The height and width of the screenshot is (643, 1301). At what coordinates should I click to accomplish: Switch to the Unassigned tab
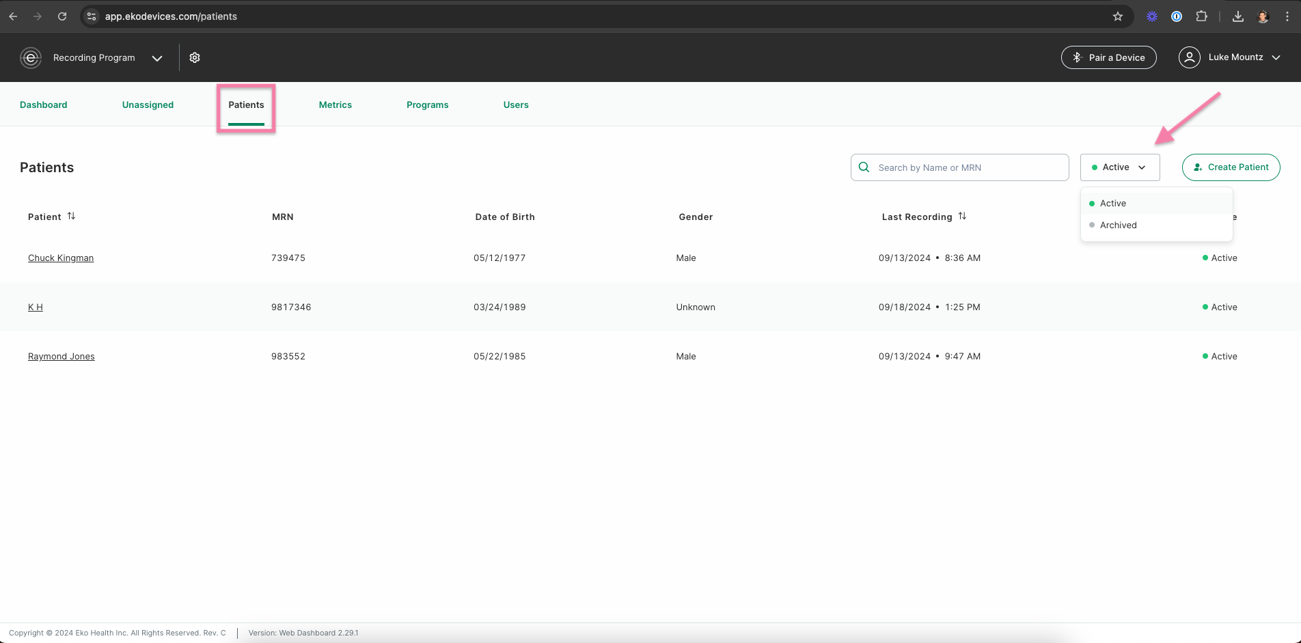[148, 105]
